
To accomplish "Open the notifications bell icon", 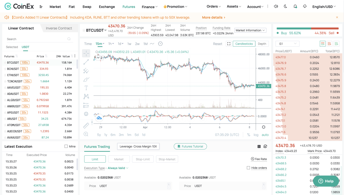I will [295, 7].
